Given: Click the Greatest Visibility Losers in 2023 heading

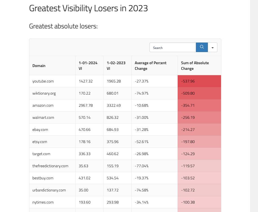Looking at the screenshot, I should (x=89, y=8).
